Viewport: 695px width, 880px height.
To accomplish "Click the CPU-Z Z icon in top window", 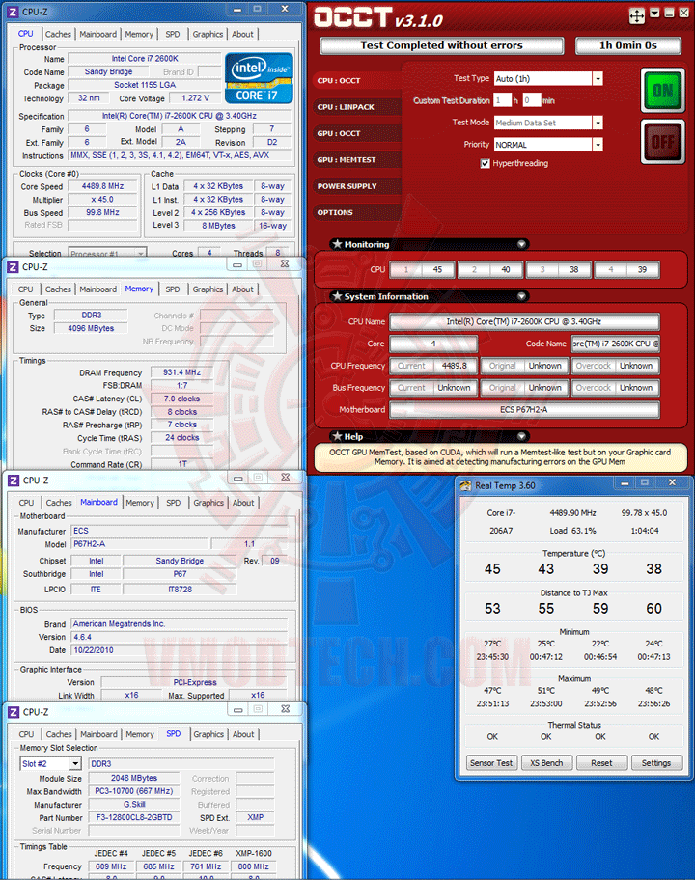I will click(13, 12).
